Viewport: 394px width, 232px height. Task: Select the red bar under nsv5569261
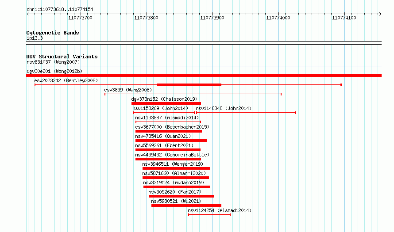pos(168,150)
